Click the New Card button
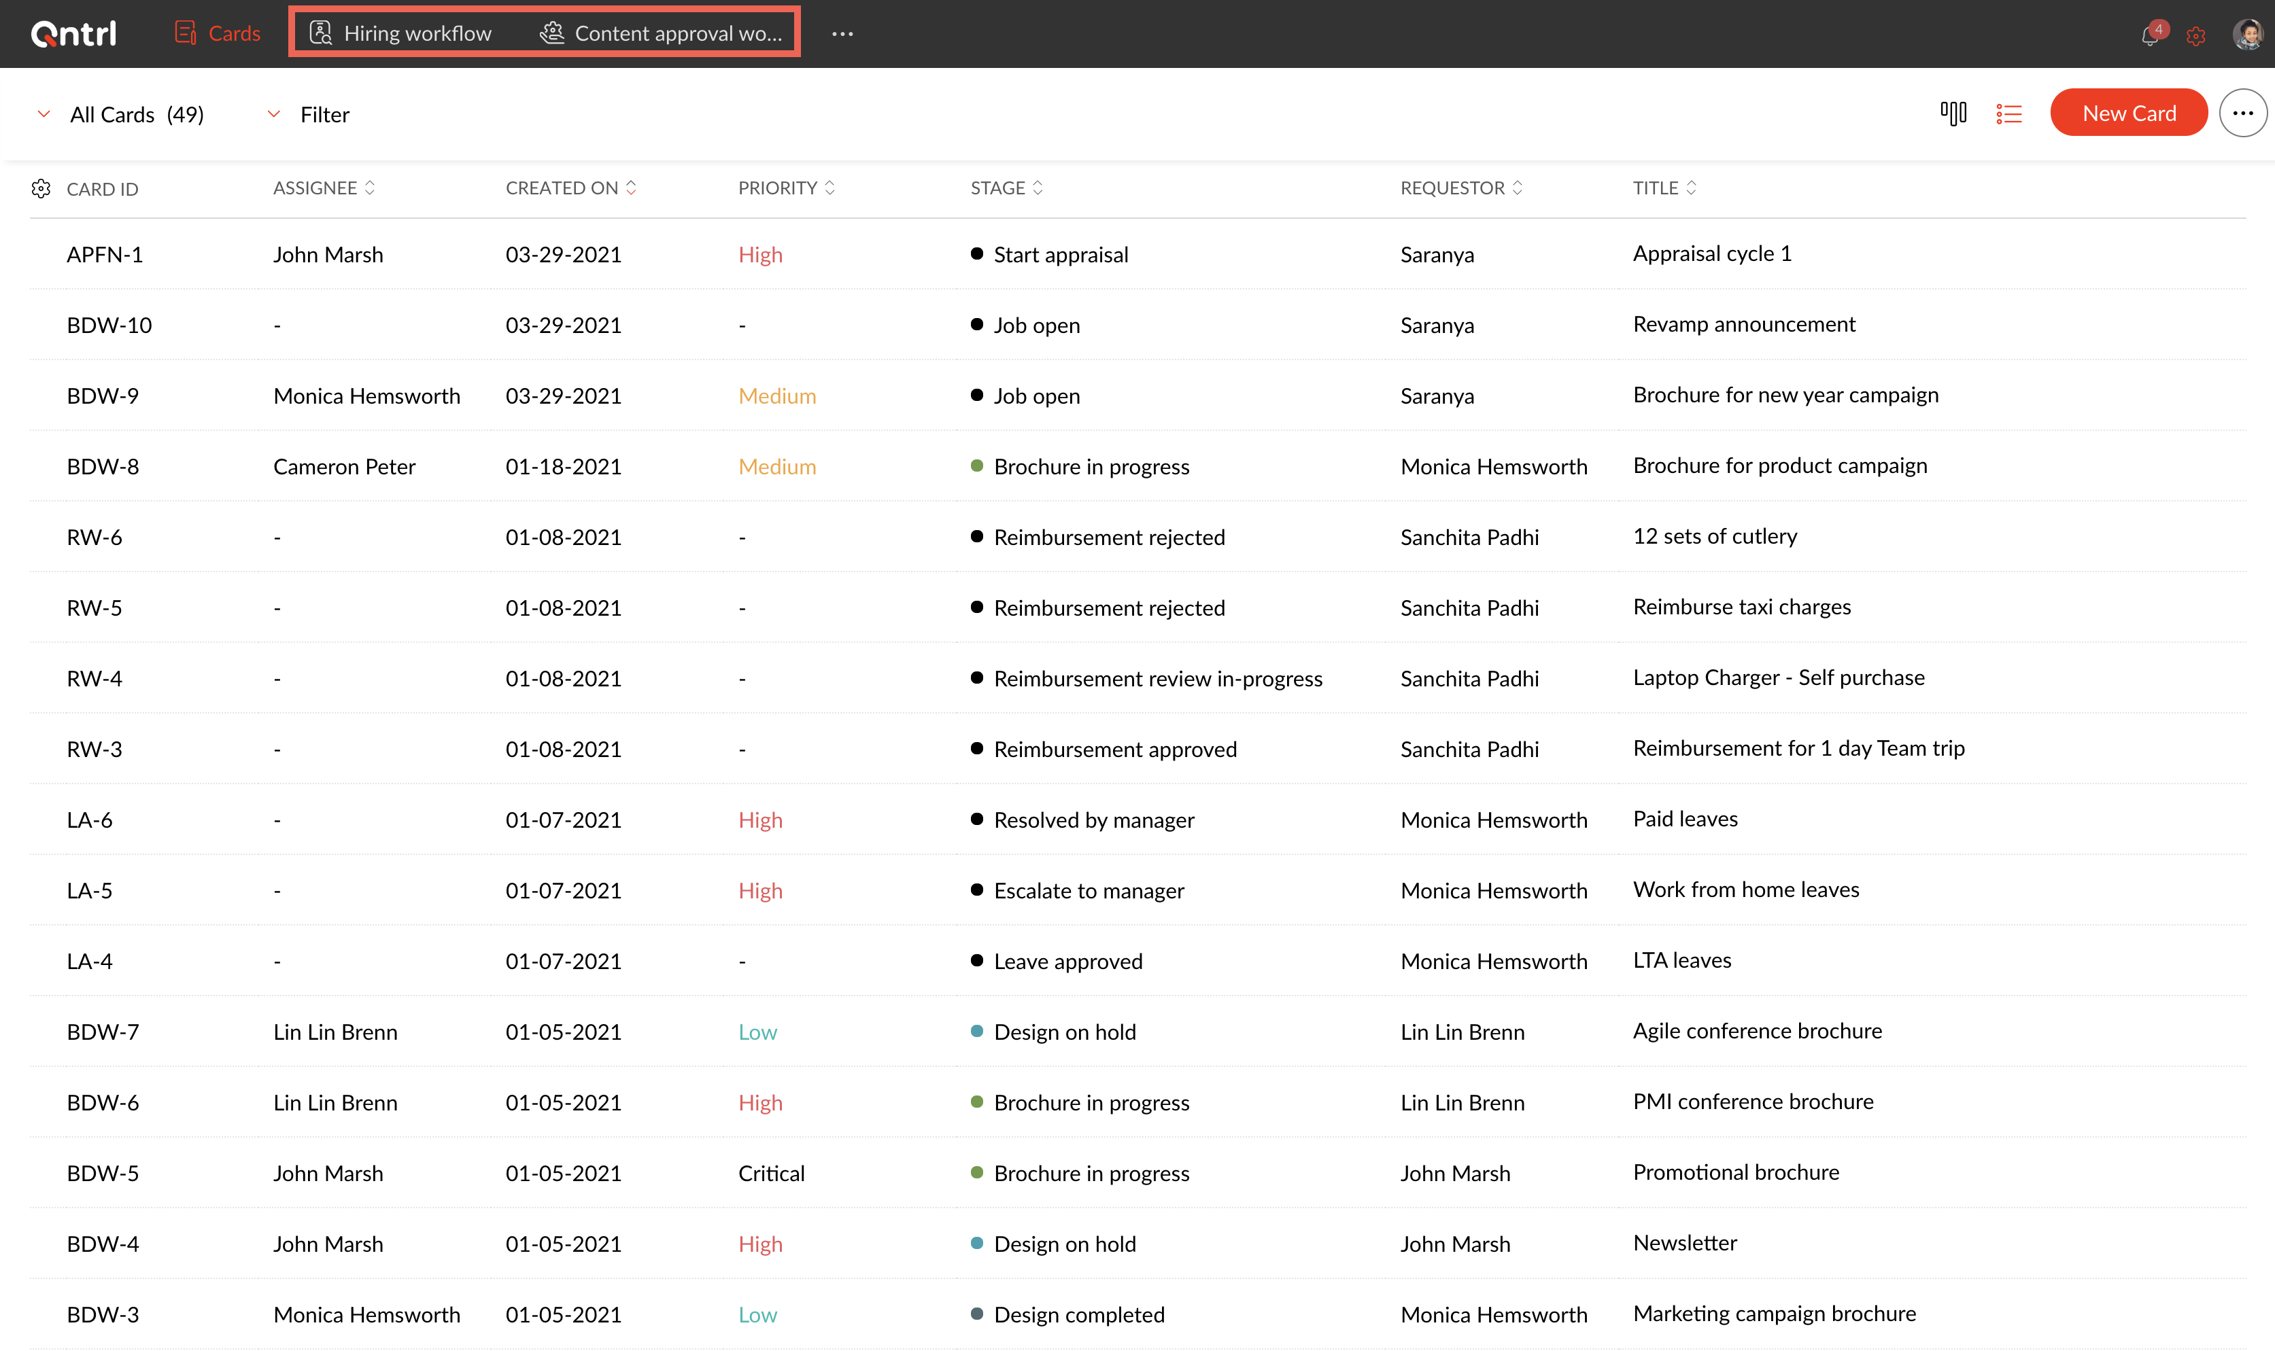Screen dimensions: 2275x1351 pyautogui.click(x=2128, y=113)
